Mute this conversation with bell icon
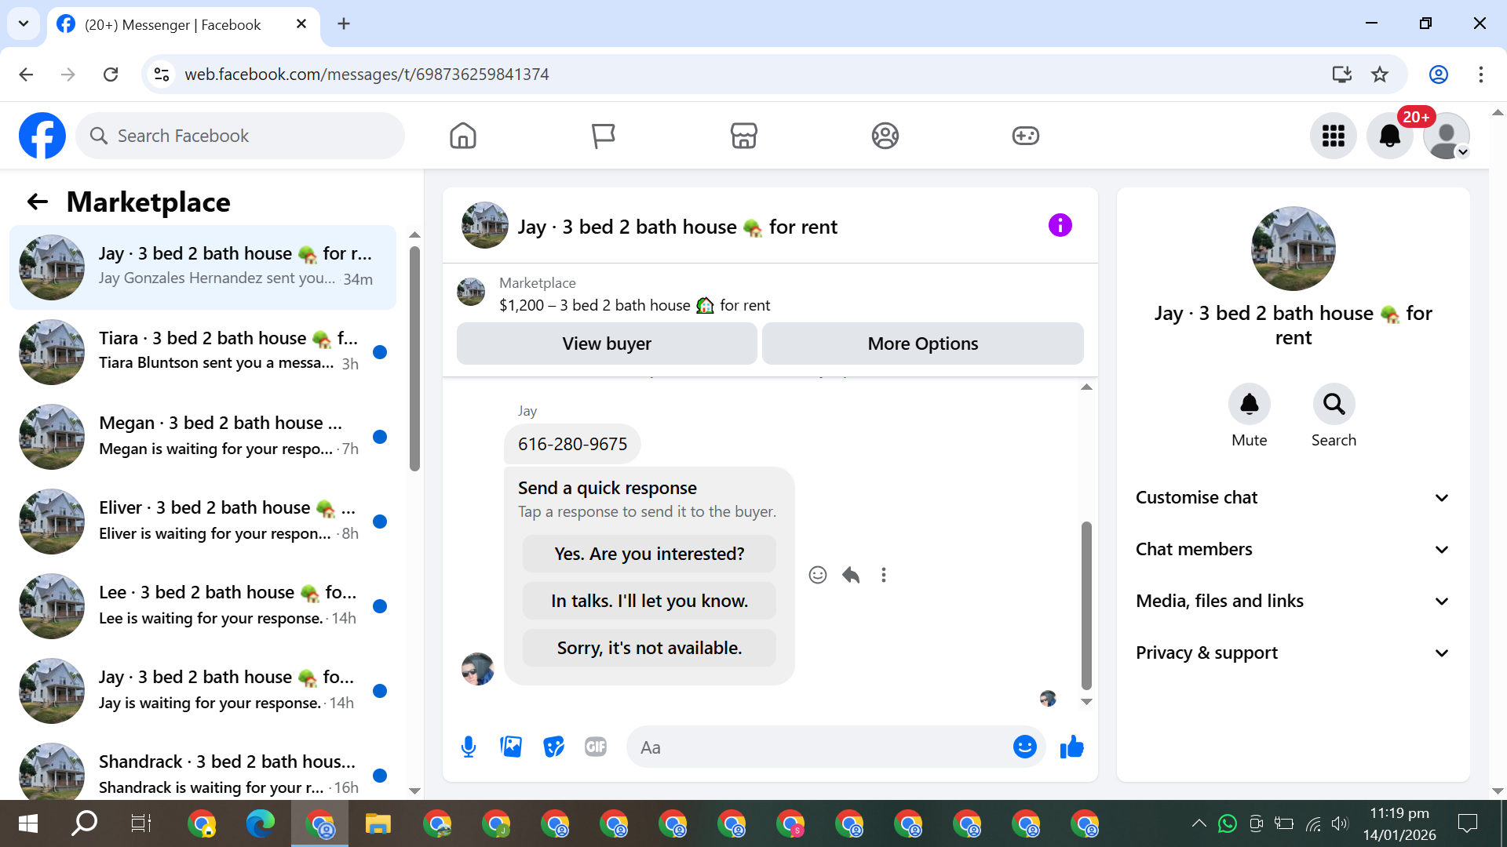 pyautogui.click(x=1249, y=405)
